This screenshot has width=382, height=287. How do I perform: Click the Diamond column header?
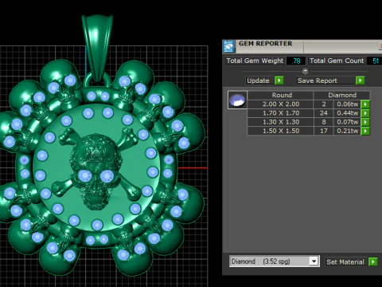pos(342,95)
